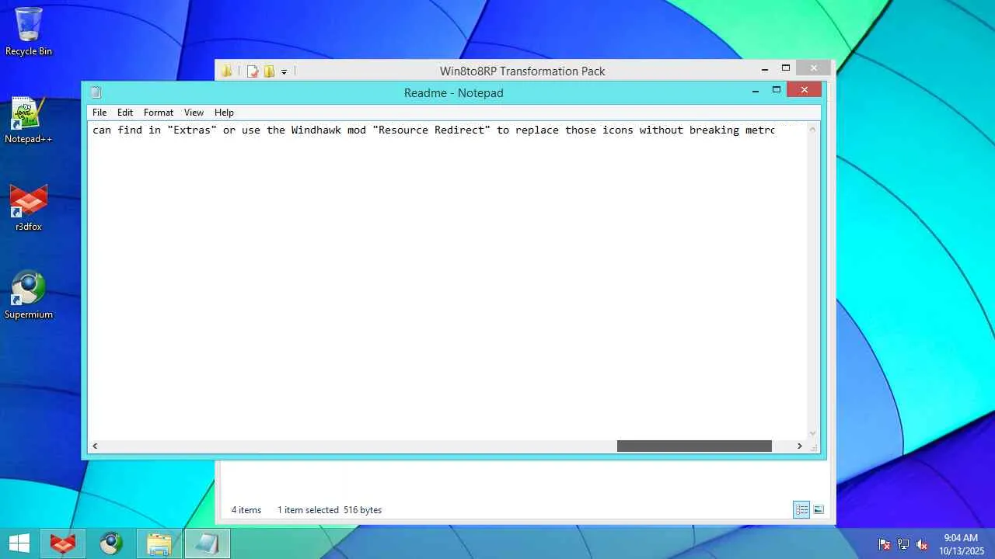Screen dimensions: 995x559
Task: Select the r3dfox desktop shortcut
Action: click(29, 208)
